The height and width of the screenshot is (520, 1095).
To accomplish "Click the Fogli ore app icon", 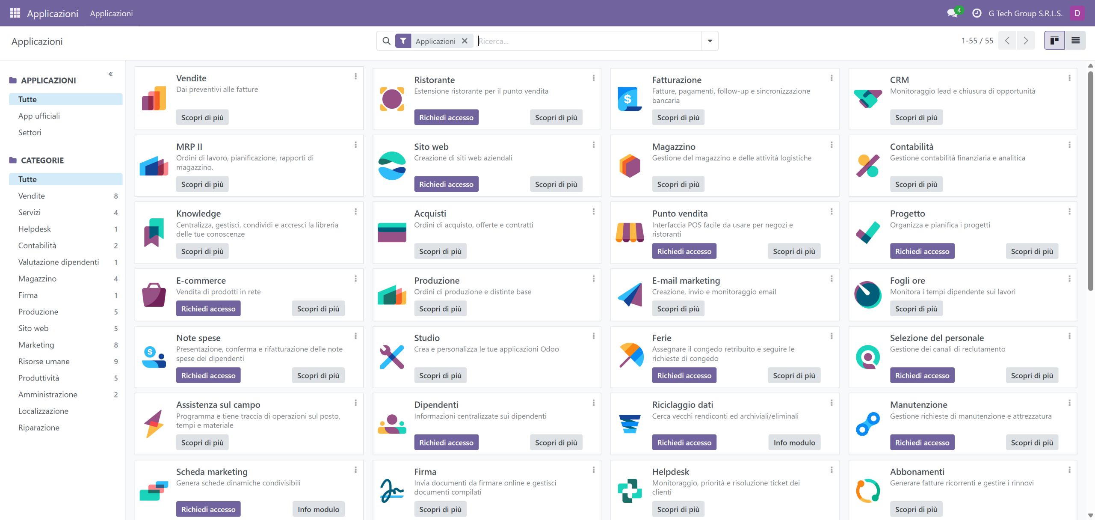I will [x=867, y=294].
